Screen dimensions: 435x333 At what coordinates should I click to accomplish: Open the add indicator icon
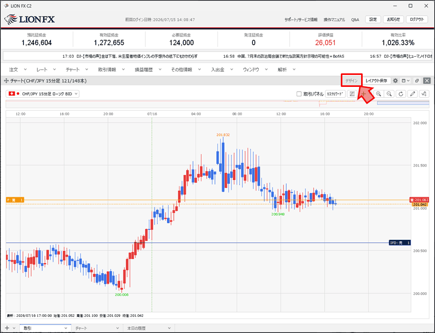(424, 94)
